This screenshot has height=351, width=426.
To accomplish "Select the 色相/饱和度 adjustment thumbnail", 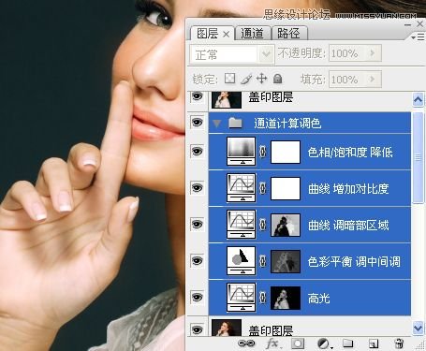I will [241, 152].
